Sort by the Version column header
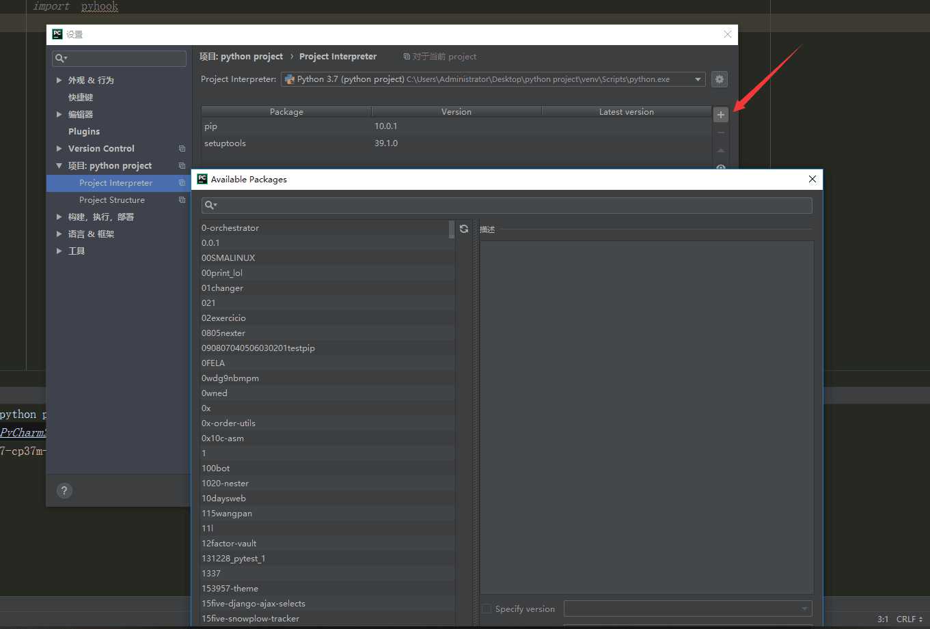930x629 pixels. [x=456, y=112]
